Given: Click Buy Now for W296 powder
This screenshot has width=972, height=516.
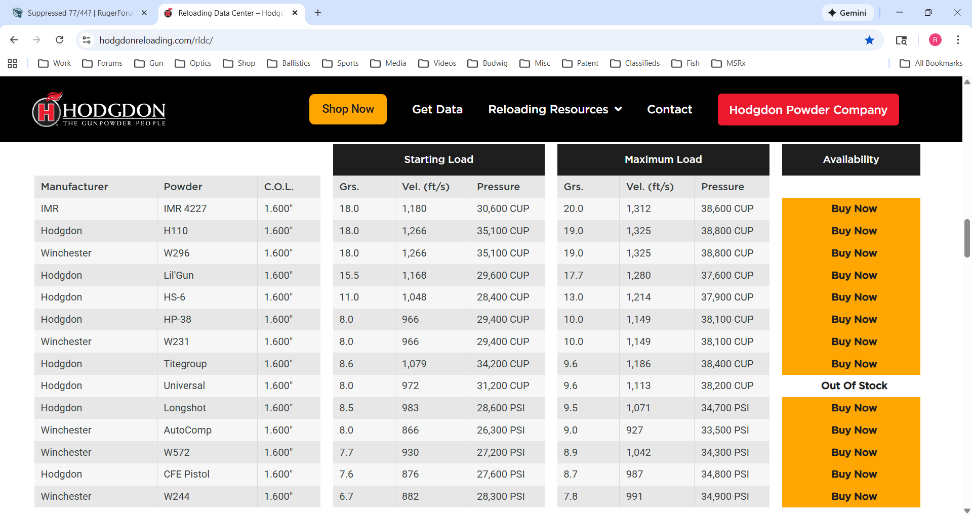Looking at the screenshot, I should click(x=854, y=253).
